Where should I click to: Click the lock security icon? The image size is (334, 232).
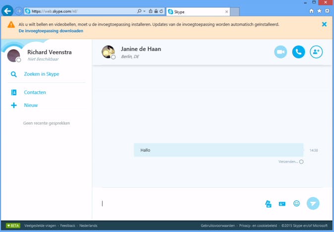tap(156, 11)
